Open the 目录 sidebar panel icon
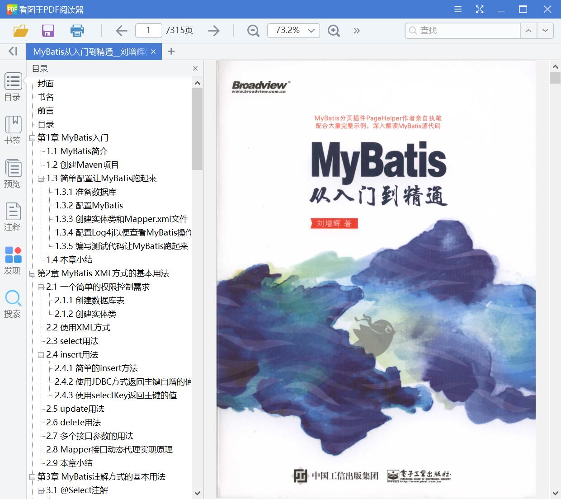This screenshot has width=561, height=499. coord(13,87)
